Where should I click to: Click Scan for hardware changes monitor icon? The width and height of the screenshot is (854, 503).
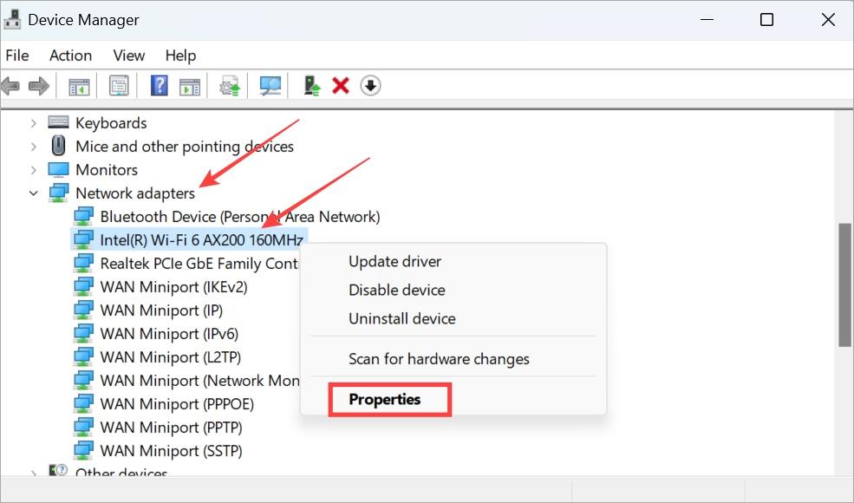[x=271, y=86]
